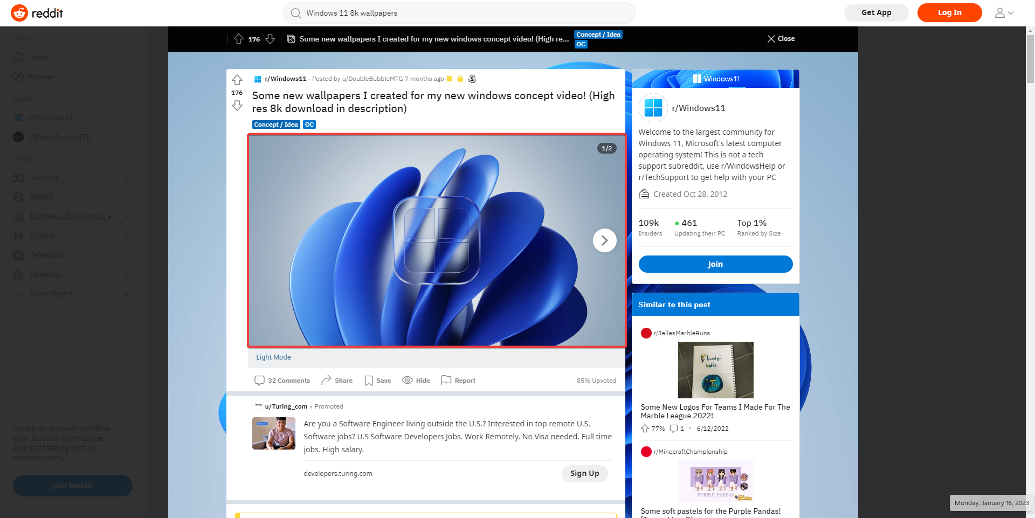The width and height of the screenshot is (1035, 518).
Task: Click the Get App button
Action: coord(876,12)
